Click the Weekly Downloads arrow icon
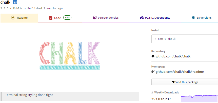The image size is (218, 103). pyautogui.click(x=152, y=92)
